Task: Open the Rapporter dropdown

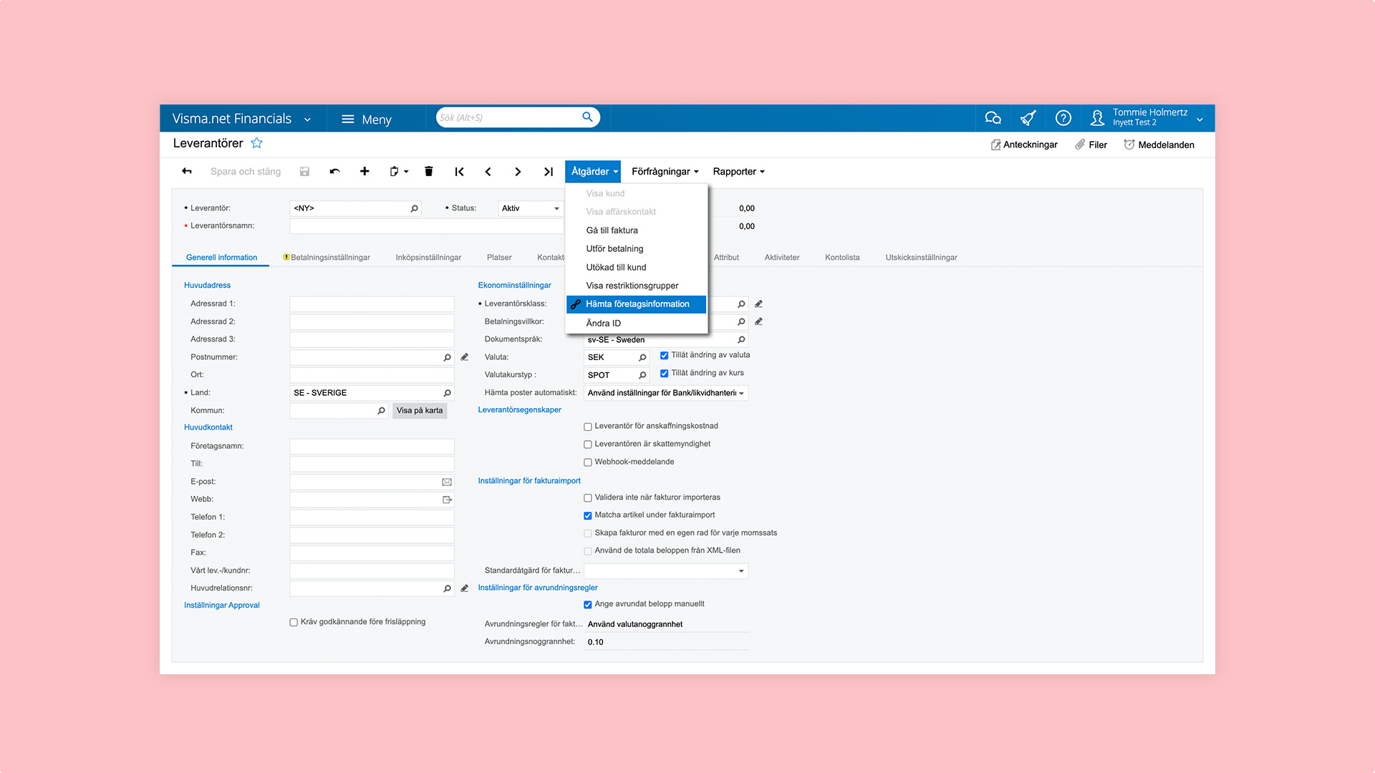Action: [x=738, y=172]
